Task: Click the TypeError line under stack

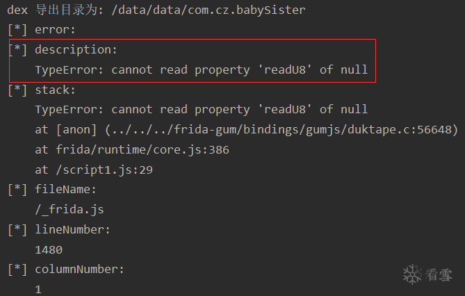Action: point(201,110)
